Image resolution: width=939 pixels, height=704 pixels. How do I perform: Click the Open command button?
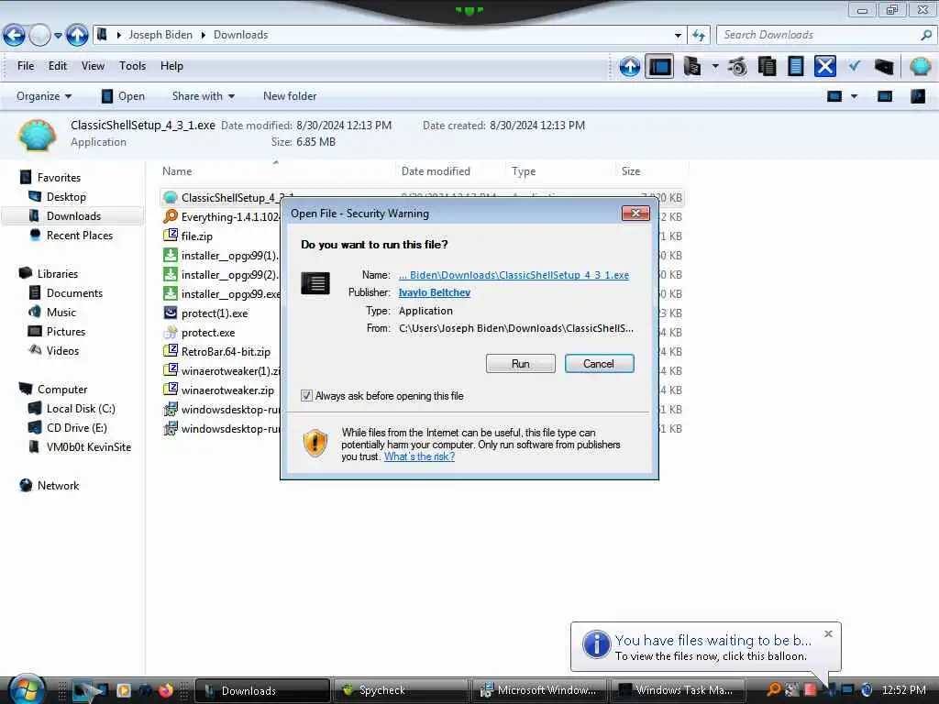(123, 96)
